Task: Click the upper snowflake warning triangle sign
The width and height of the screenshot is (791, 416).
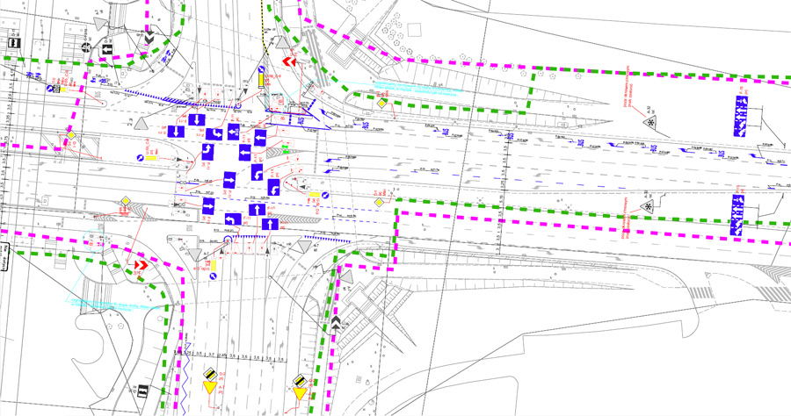Action: (x=649, y=123)
